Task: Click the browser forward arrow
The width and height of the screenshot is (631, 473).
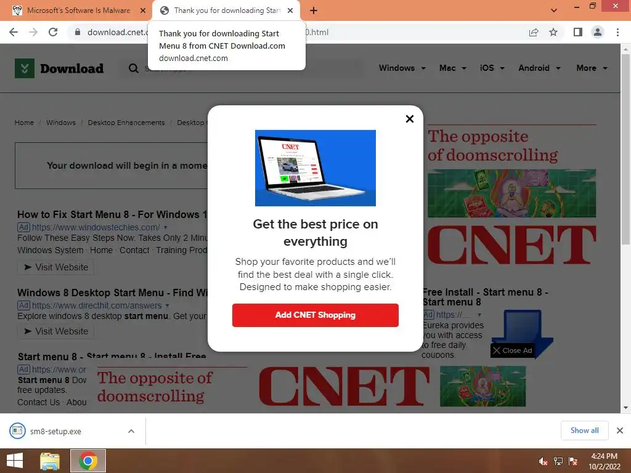Action: (x=33, y=32)
